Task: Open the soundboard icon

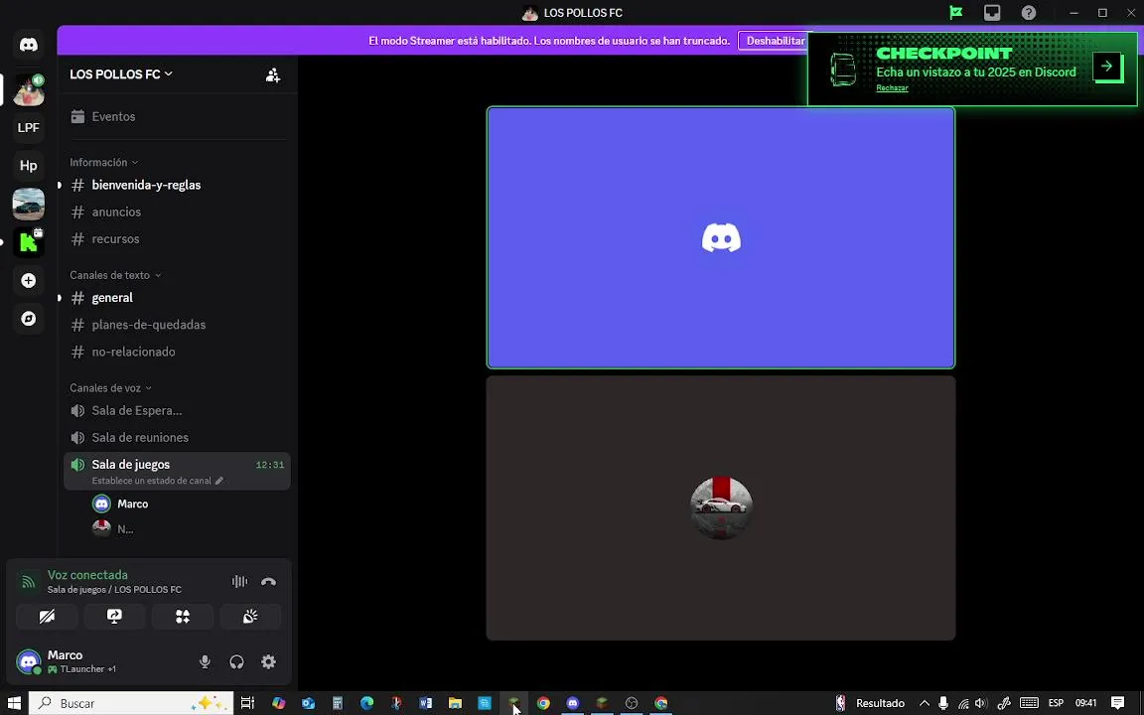Action: click(250, 617)
